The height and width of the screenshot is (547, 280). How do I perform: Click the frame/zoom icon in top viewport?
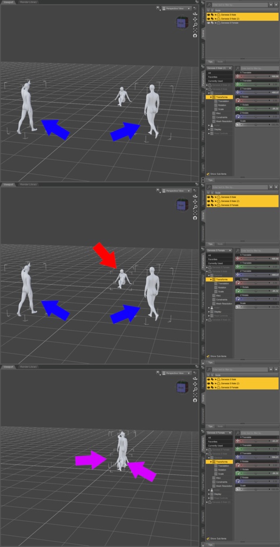coord(195,30)
